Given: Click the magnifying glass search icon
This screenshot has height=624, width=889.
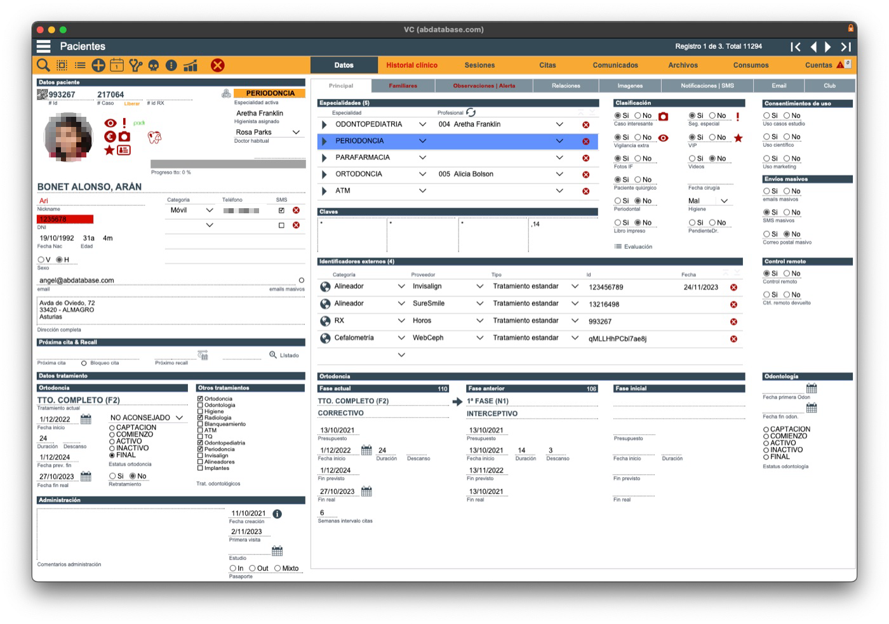Looking at the screenshot, I should coord(43,65).
